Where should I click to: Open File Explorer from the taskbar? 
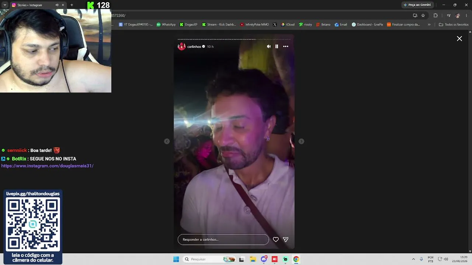click(253, 259)
